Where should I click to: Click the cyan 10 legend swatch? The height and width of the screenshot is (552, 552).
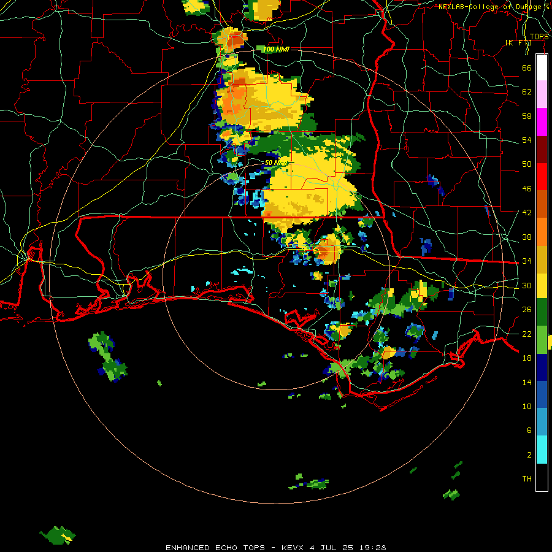point(542,450)
